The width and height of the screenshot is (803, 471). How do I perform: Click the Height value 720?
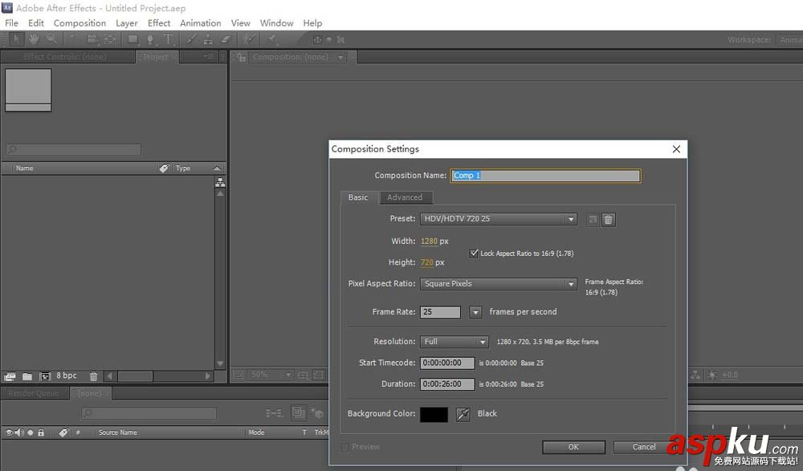click(x=427, y=262)
